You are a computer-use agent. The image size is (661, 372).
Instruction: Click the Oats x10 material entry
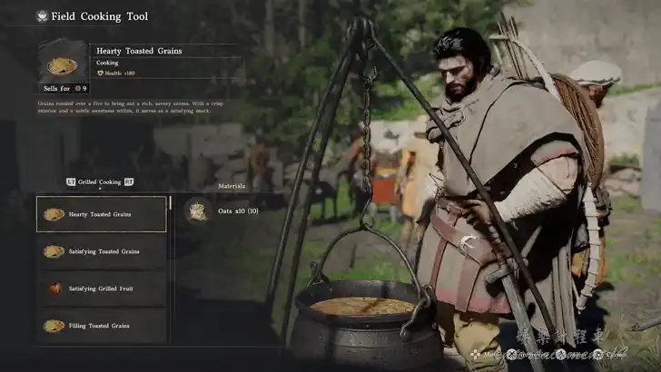pos(238,210)
